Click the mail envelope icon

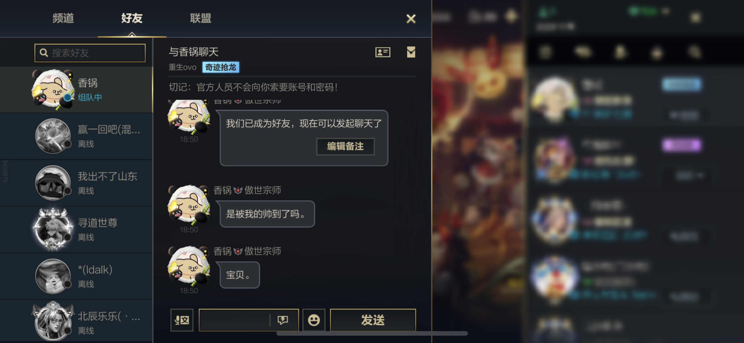pyautogui.click(x=411, y=52)
